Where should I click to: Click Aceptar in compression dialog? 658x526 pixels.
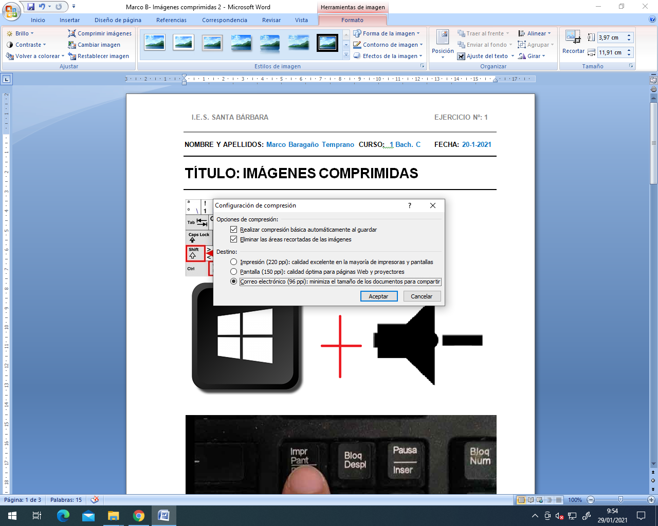click(378, 296)
